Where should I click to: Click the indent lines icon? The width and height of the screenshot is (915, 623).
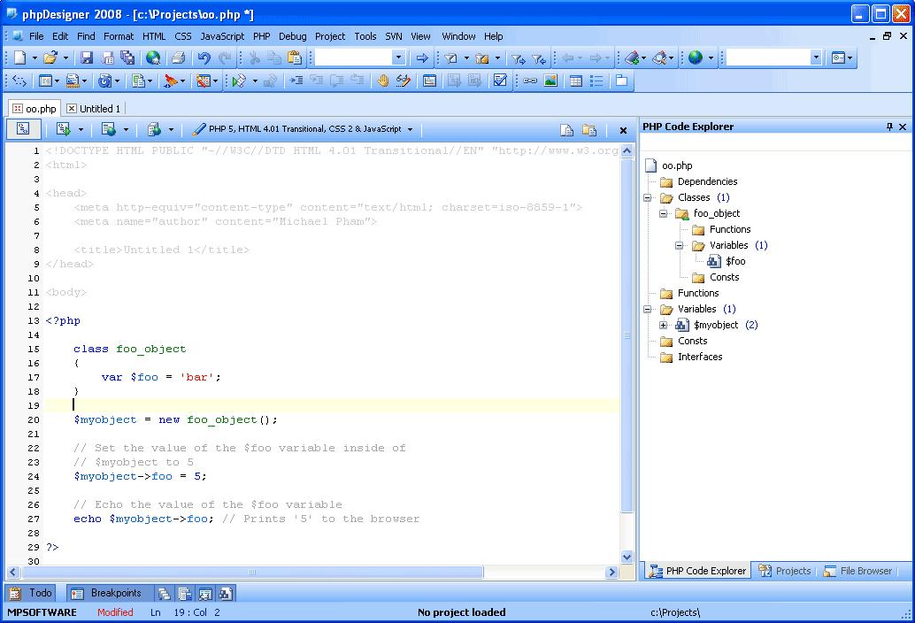click(296, 81)
